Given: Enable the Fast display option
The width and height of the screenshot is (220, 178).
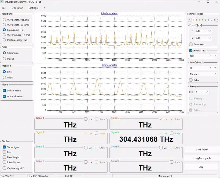Looking at the screenshot, I should click(4, 152).
